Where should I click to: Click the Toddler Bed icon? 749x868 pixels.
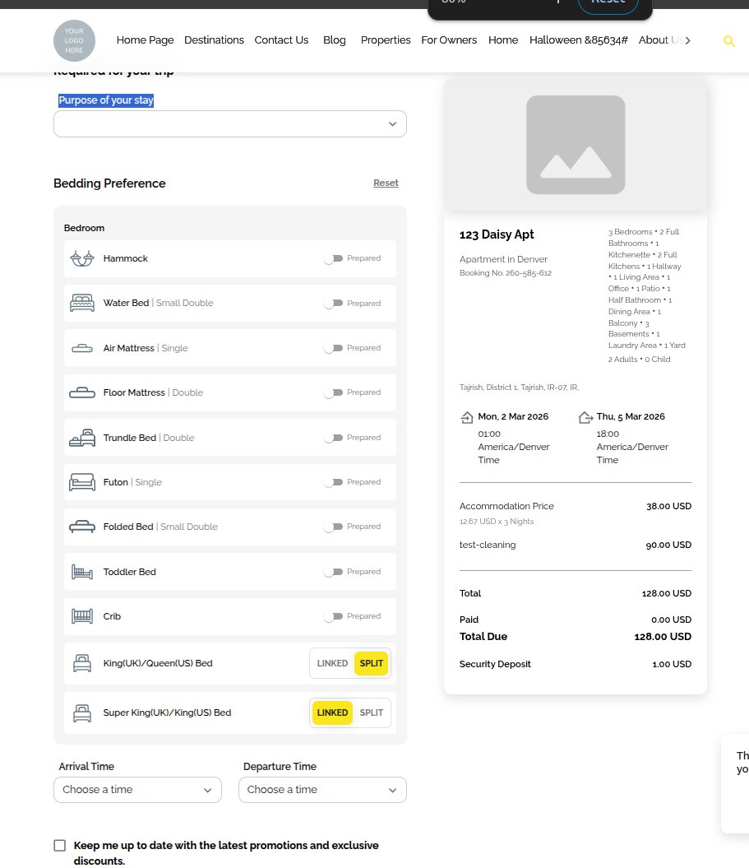click(82, 572)
